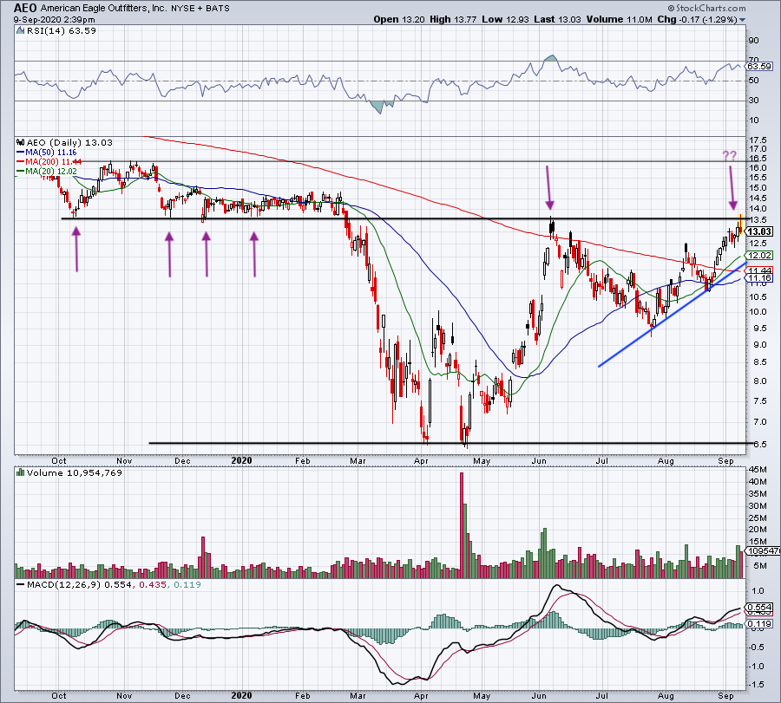This screenshot has height=703, width=781.
Task: Click the Jun label on price chart axis
Action: 539,460
